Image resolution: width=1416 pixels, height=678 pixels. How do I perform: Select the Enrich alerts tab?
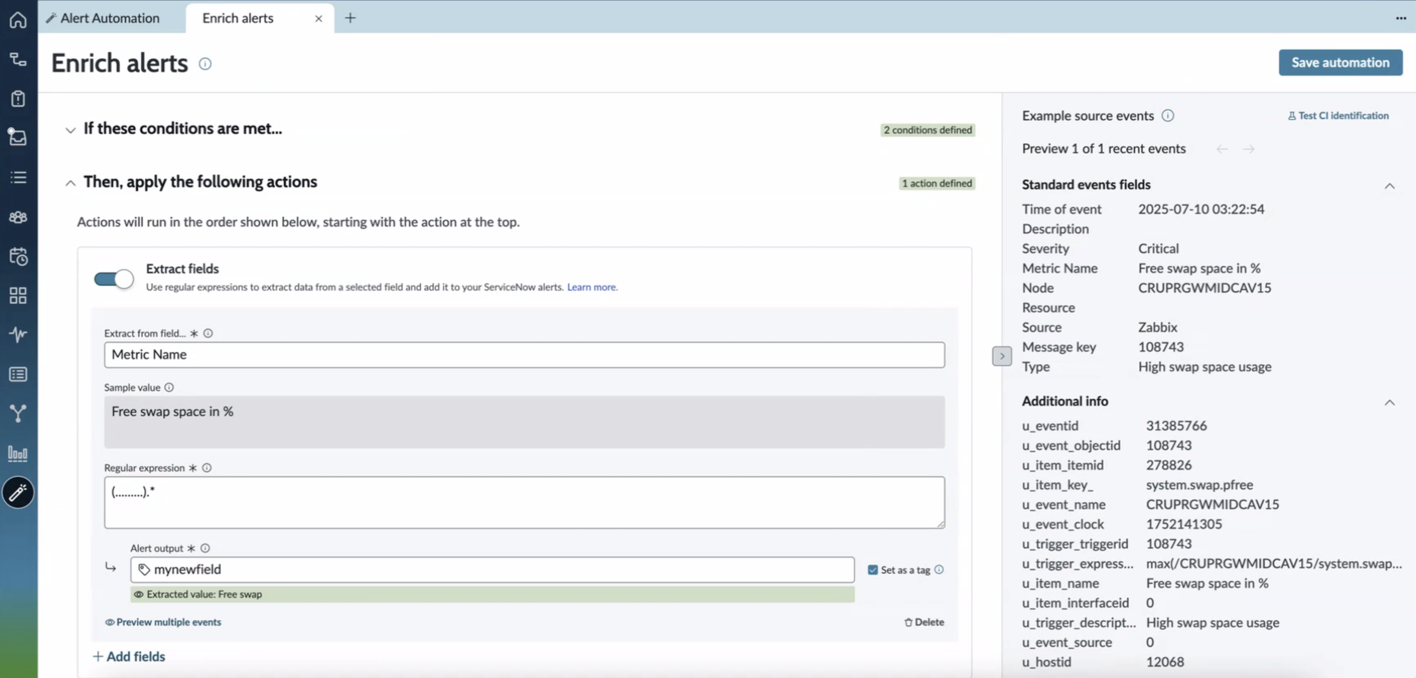tap(238, 18)
